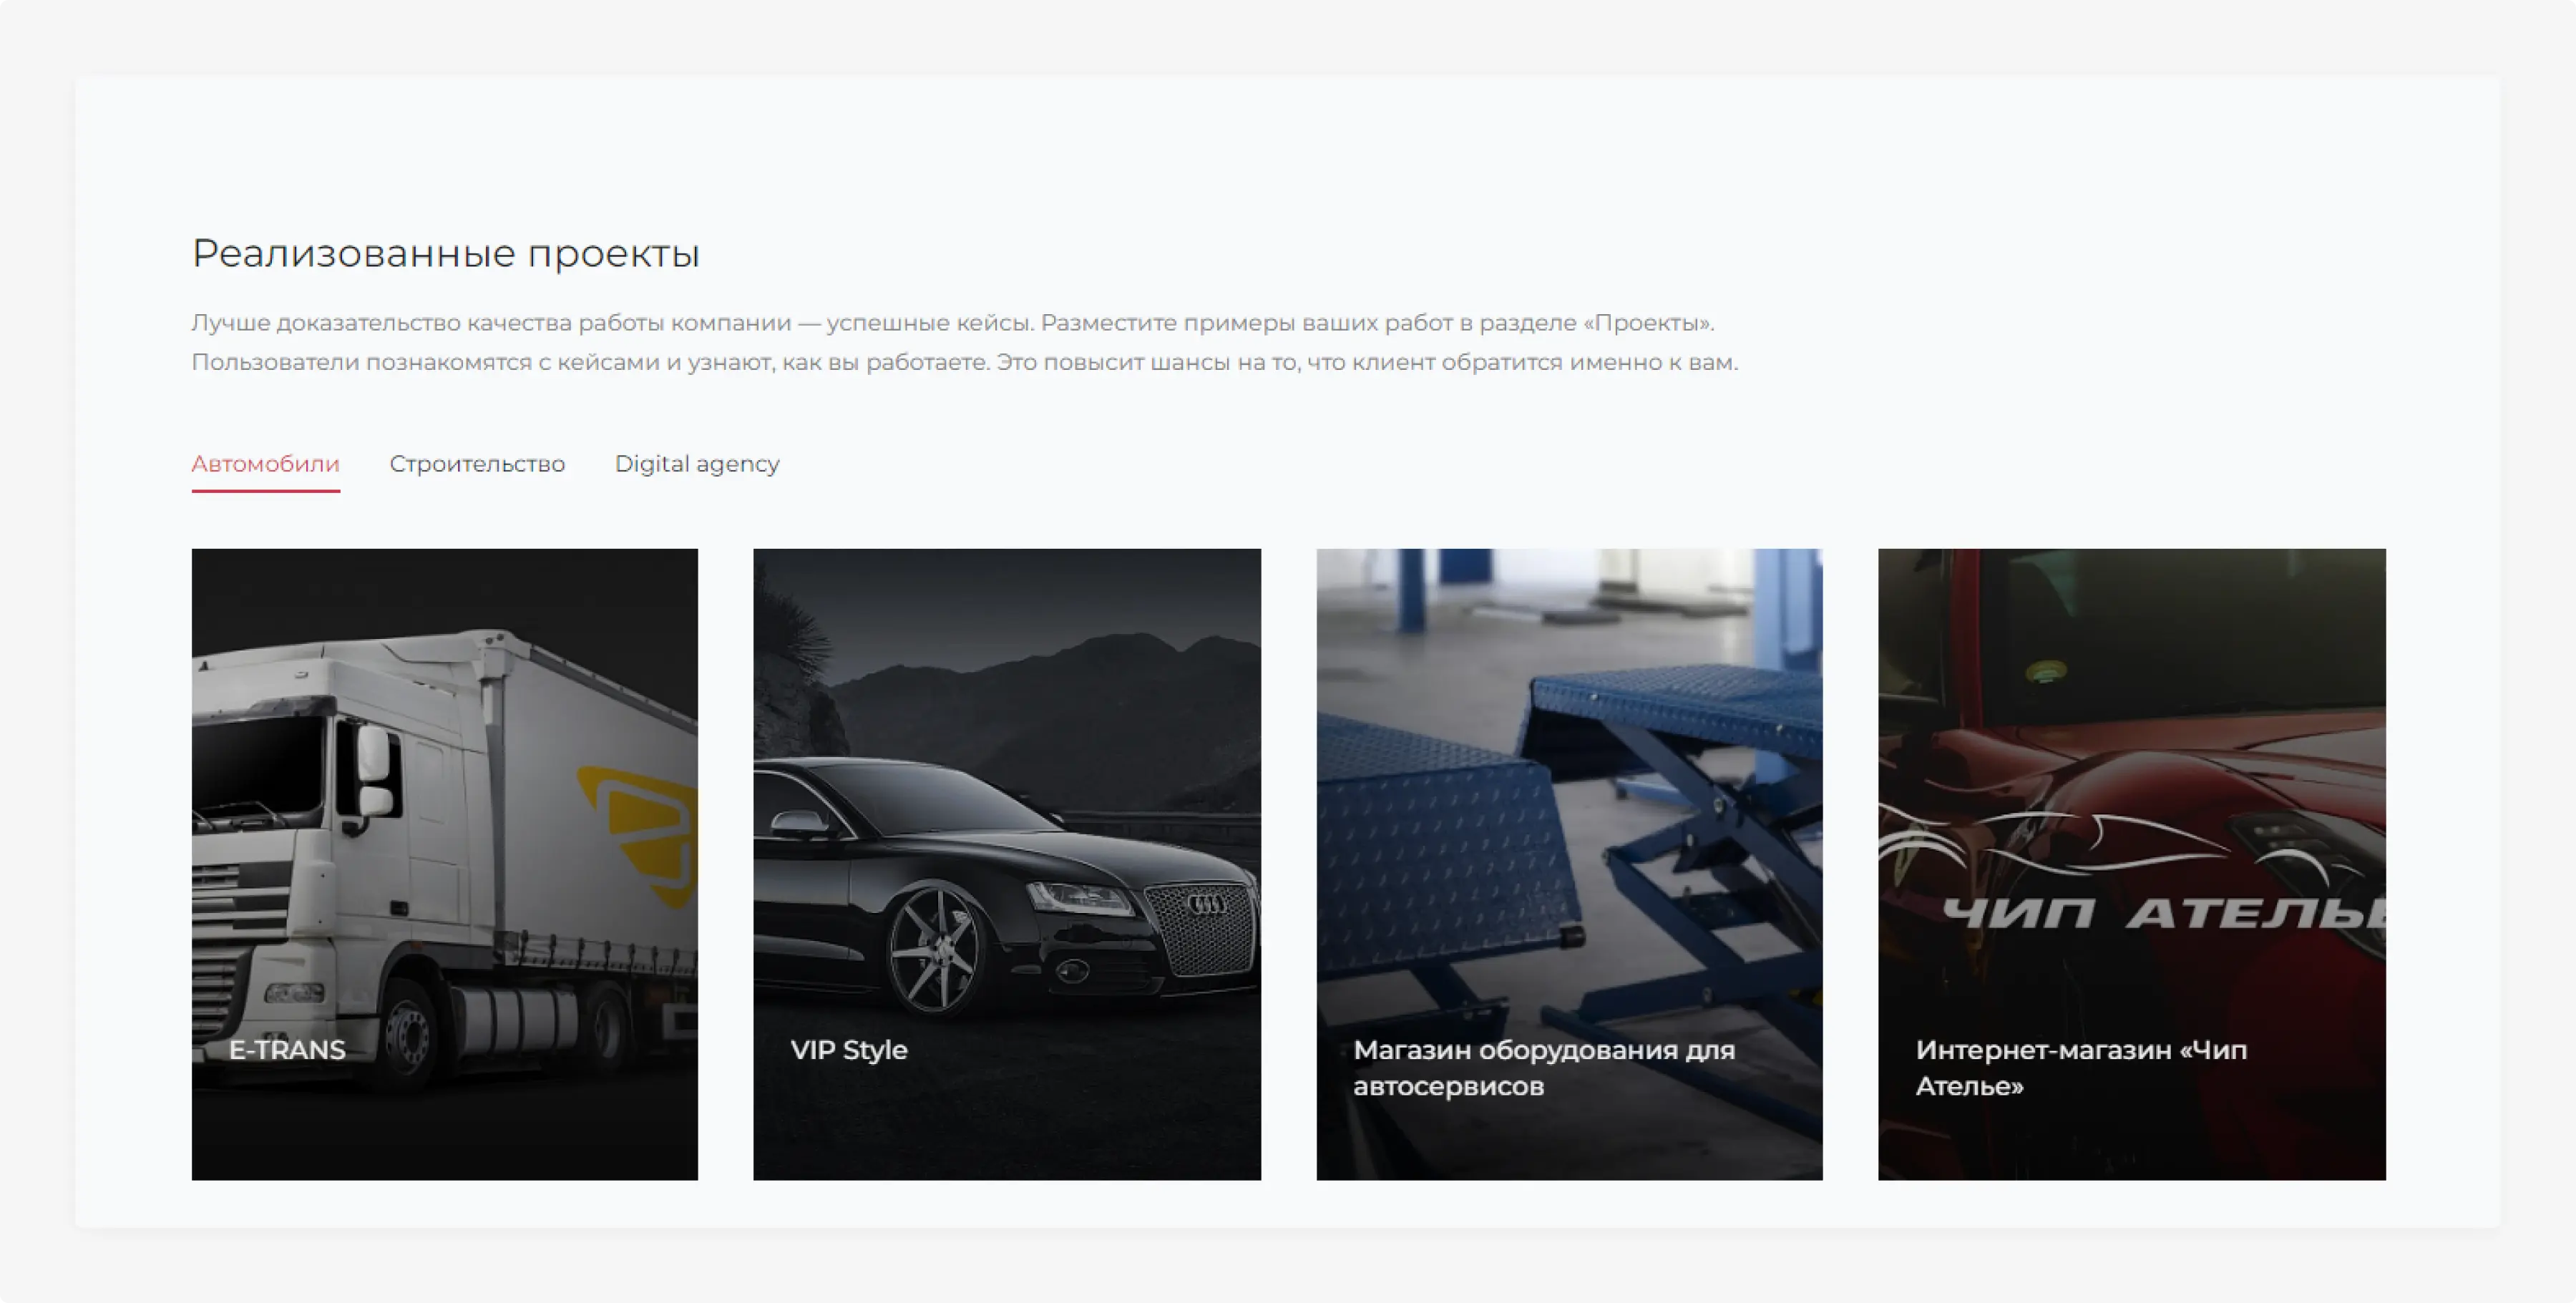Switch to the Строительство tab

(477, 464)
